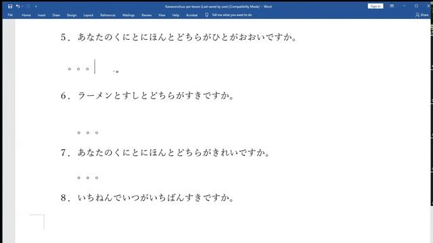Open Ribbon Display Options
This screenshot has width=433, height=243.
392,6
